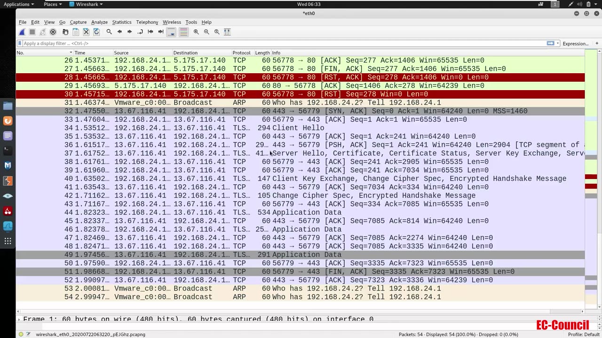The image size is (602, 338).
Task: Apply the display filter arrow button
Action: click(550, 43)
